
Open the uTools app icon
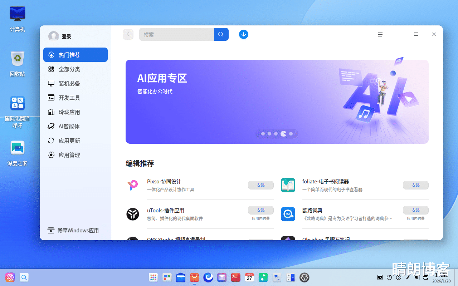(133, 214)
